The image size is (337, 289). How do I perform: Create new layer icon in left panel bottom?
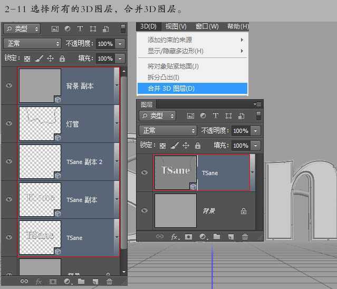[95, 281]
